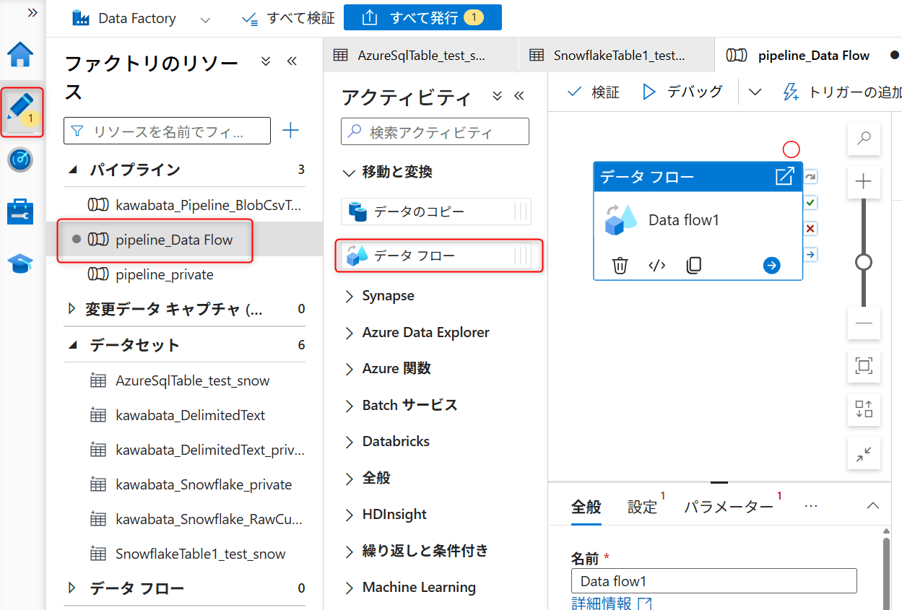Click Data flow1 add output arrow icon
This screenshot has height=610, width=902.
click(x=771, y=266)
